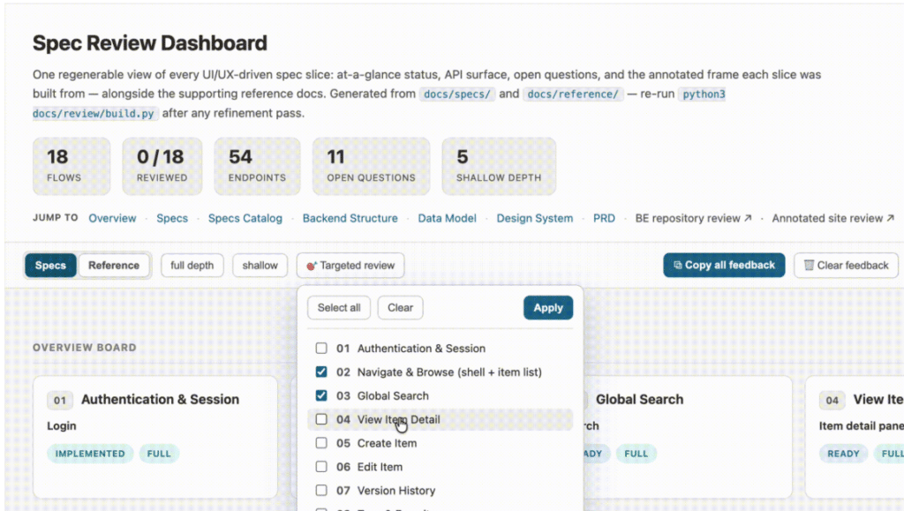Jump to Overview section
The height and width of the screenshot is (511, 904).
click(112, 218)
